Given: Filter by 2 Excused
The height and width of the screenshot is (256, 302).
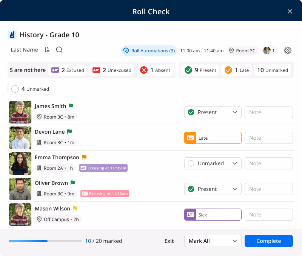Looking at the screenshot, I should (68, 70).
